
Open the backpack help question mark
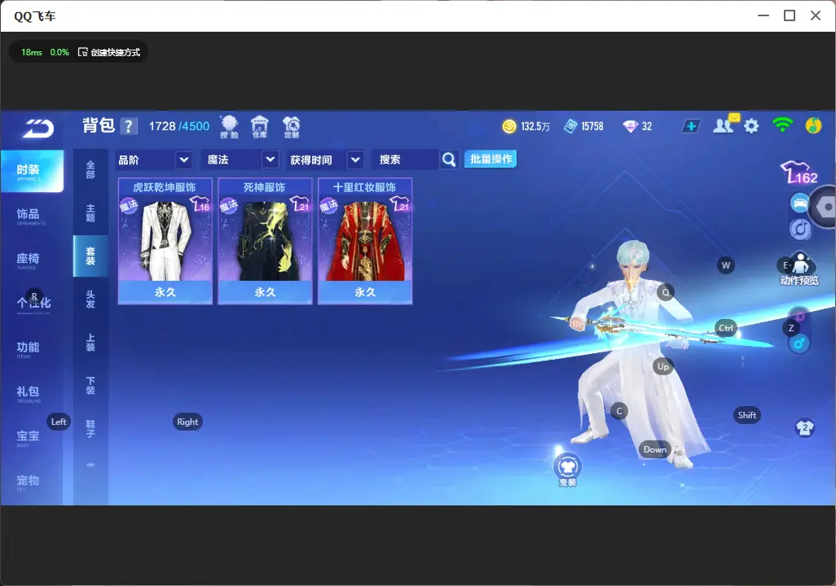click(x=129, y=126)
